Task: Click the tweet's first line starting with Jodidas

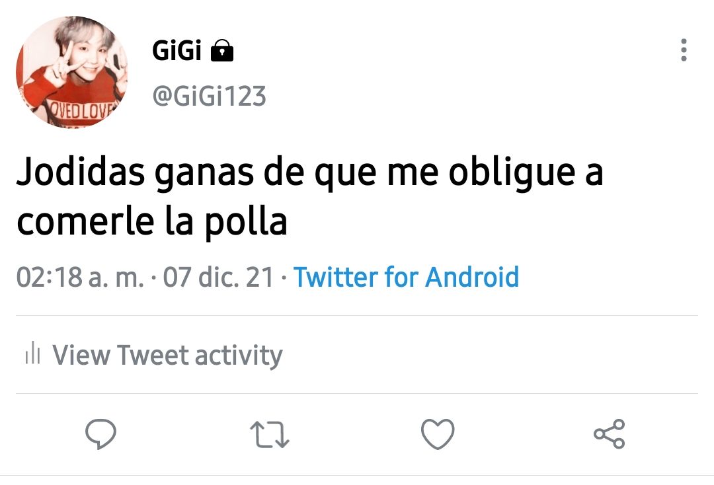Action: pos(310,173)
